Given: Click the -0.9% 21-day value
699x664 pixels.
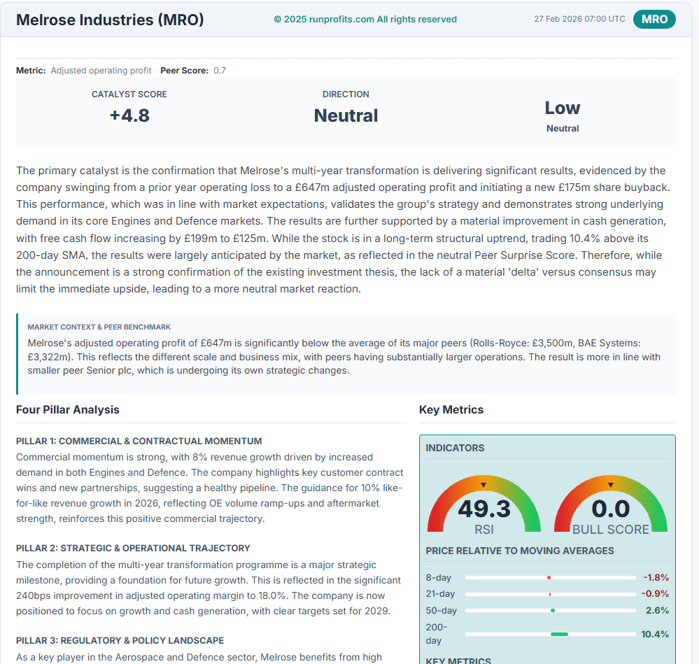Looking at the screenshot, I should pos(655,593).
